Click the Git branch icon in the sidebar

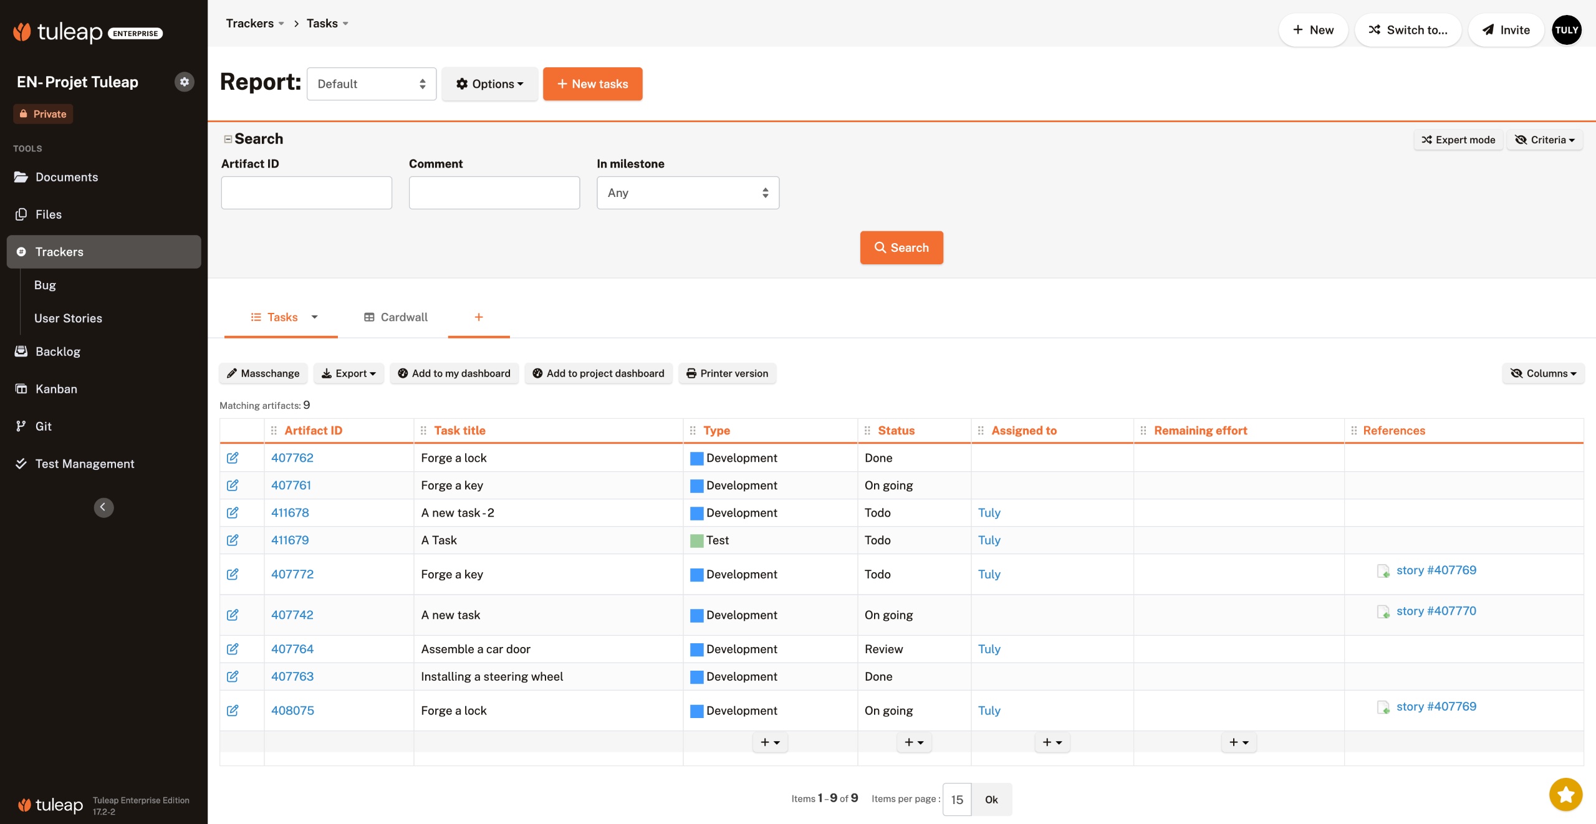(x=21, y=426)
